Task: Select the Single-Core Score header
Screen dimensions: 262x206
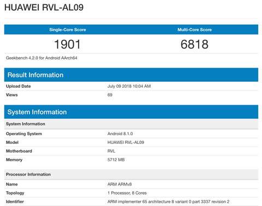Action: click(68, 29)
